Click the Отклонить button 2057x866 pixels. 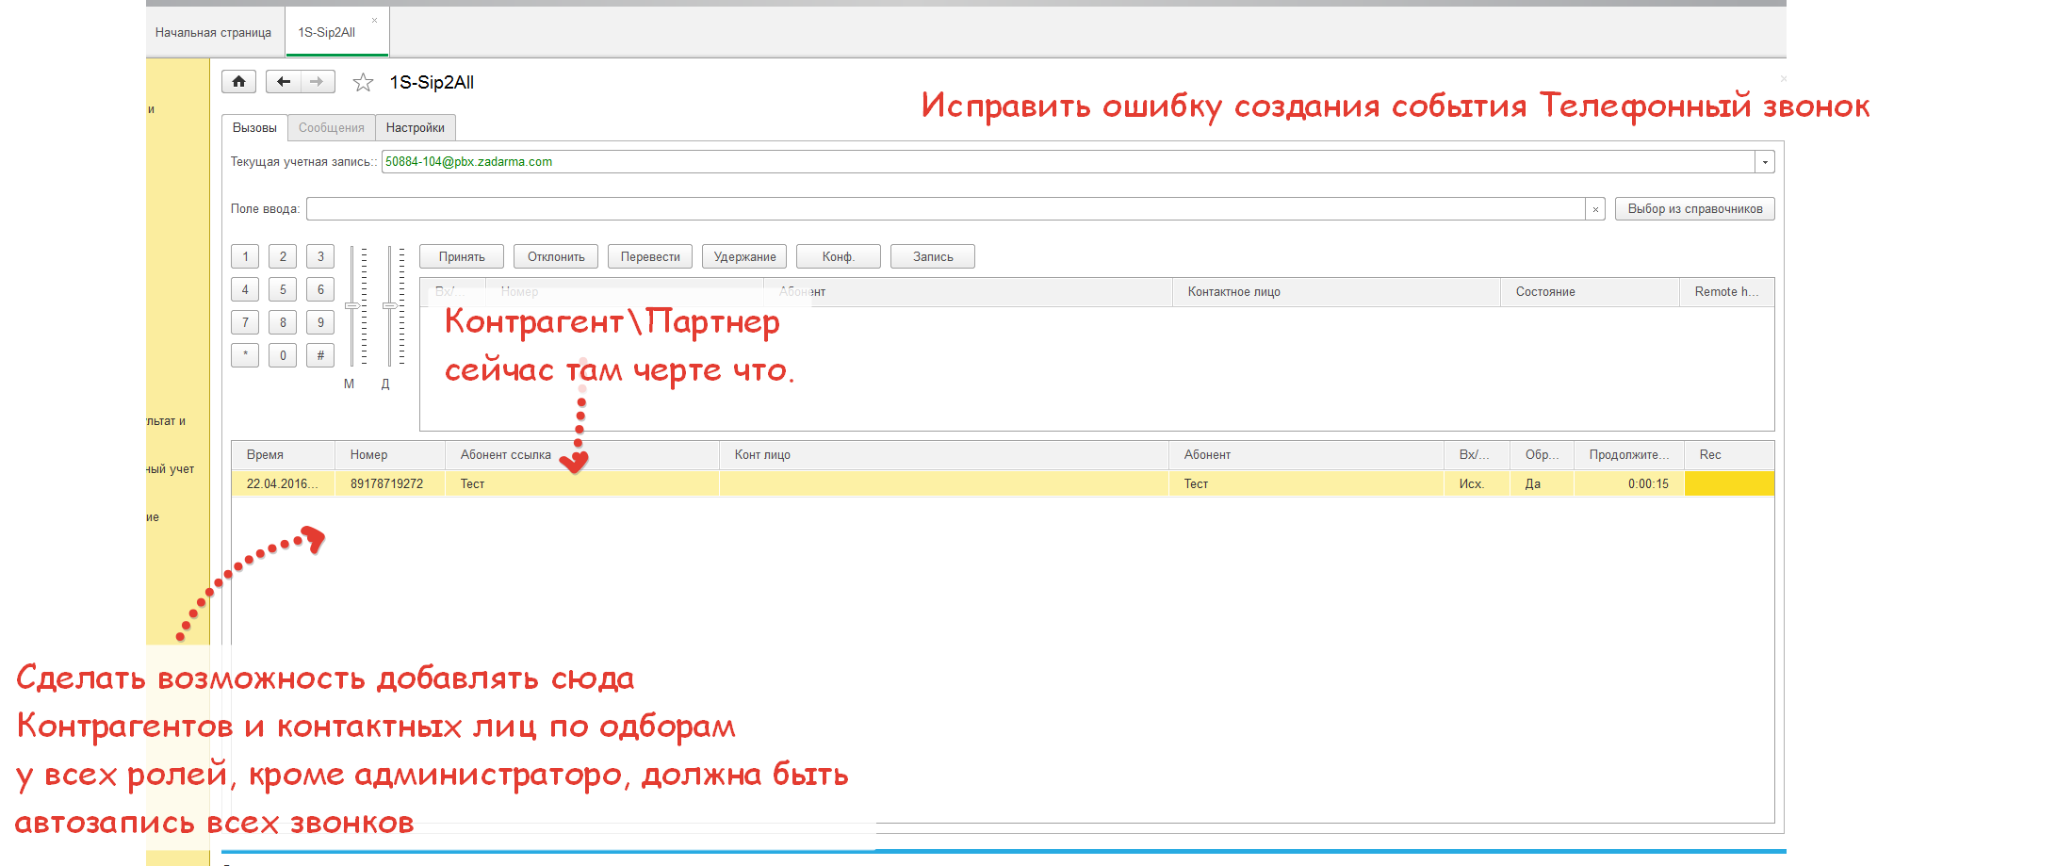(556, 257)
